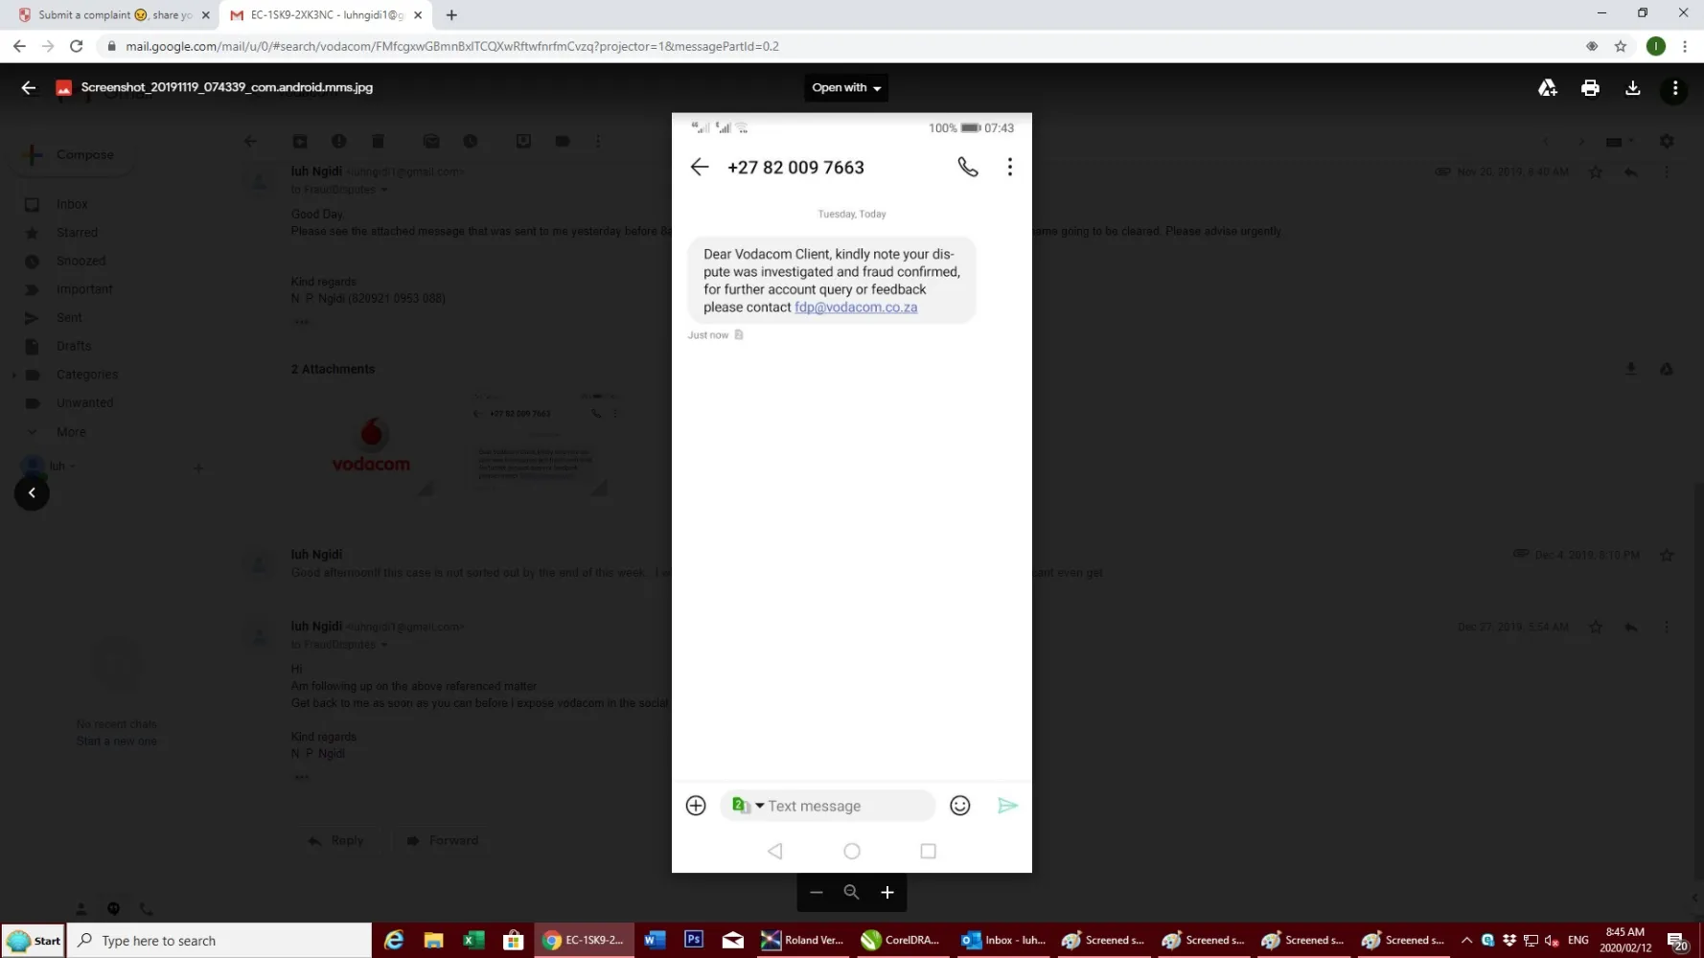Open Internet Explorer from taskbar

tap(394, 940)
